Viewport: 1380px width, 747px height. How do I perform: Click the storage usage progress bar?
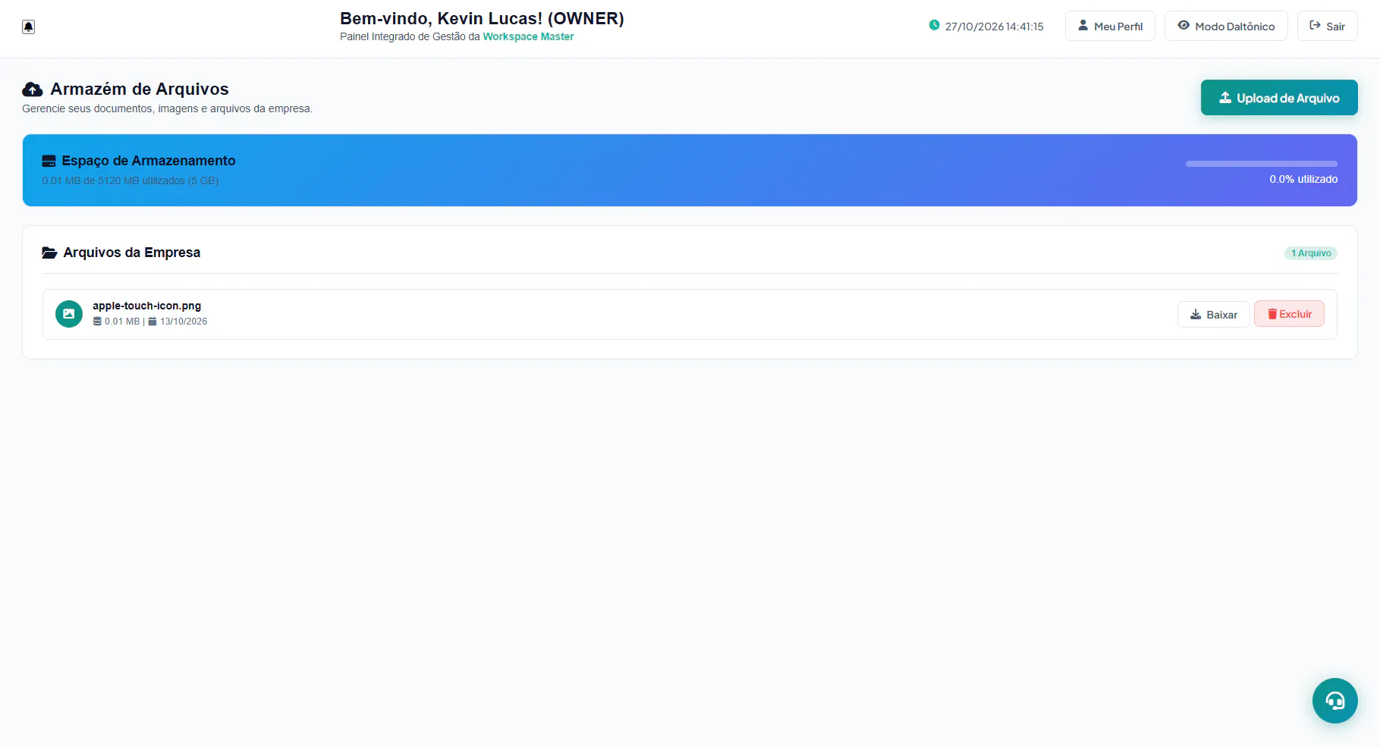tap(1262, 164)
